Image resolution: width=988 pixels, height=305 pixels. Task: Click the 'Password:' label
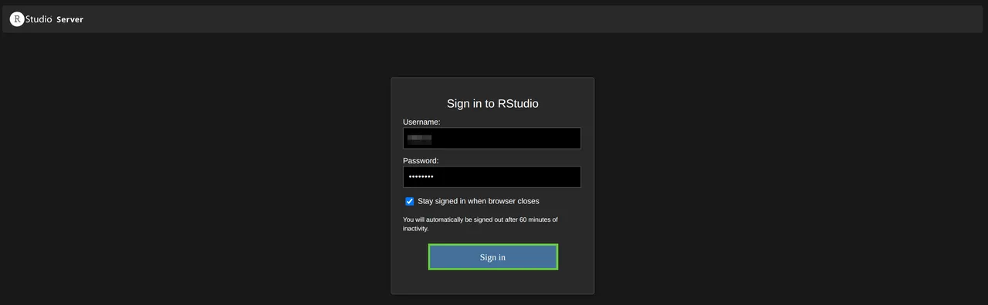point(421,161)
